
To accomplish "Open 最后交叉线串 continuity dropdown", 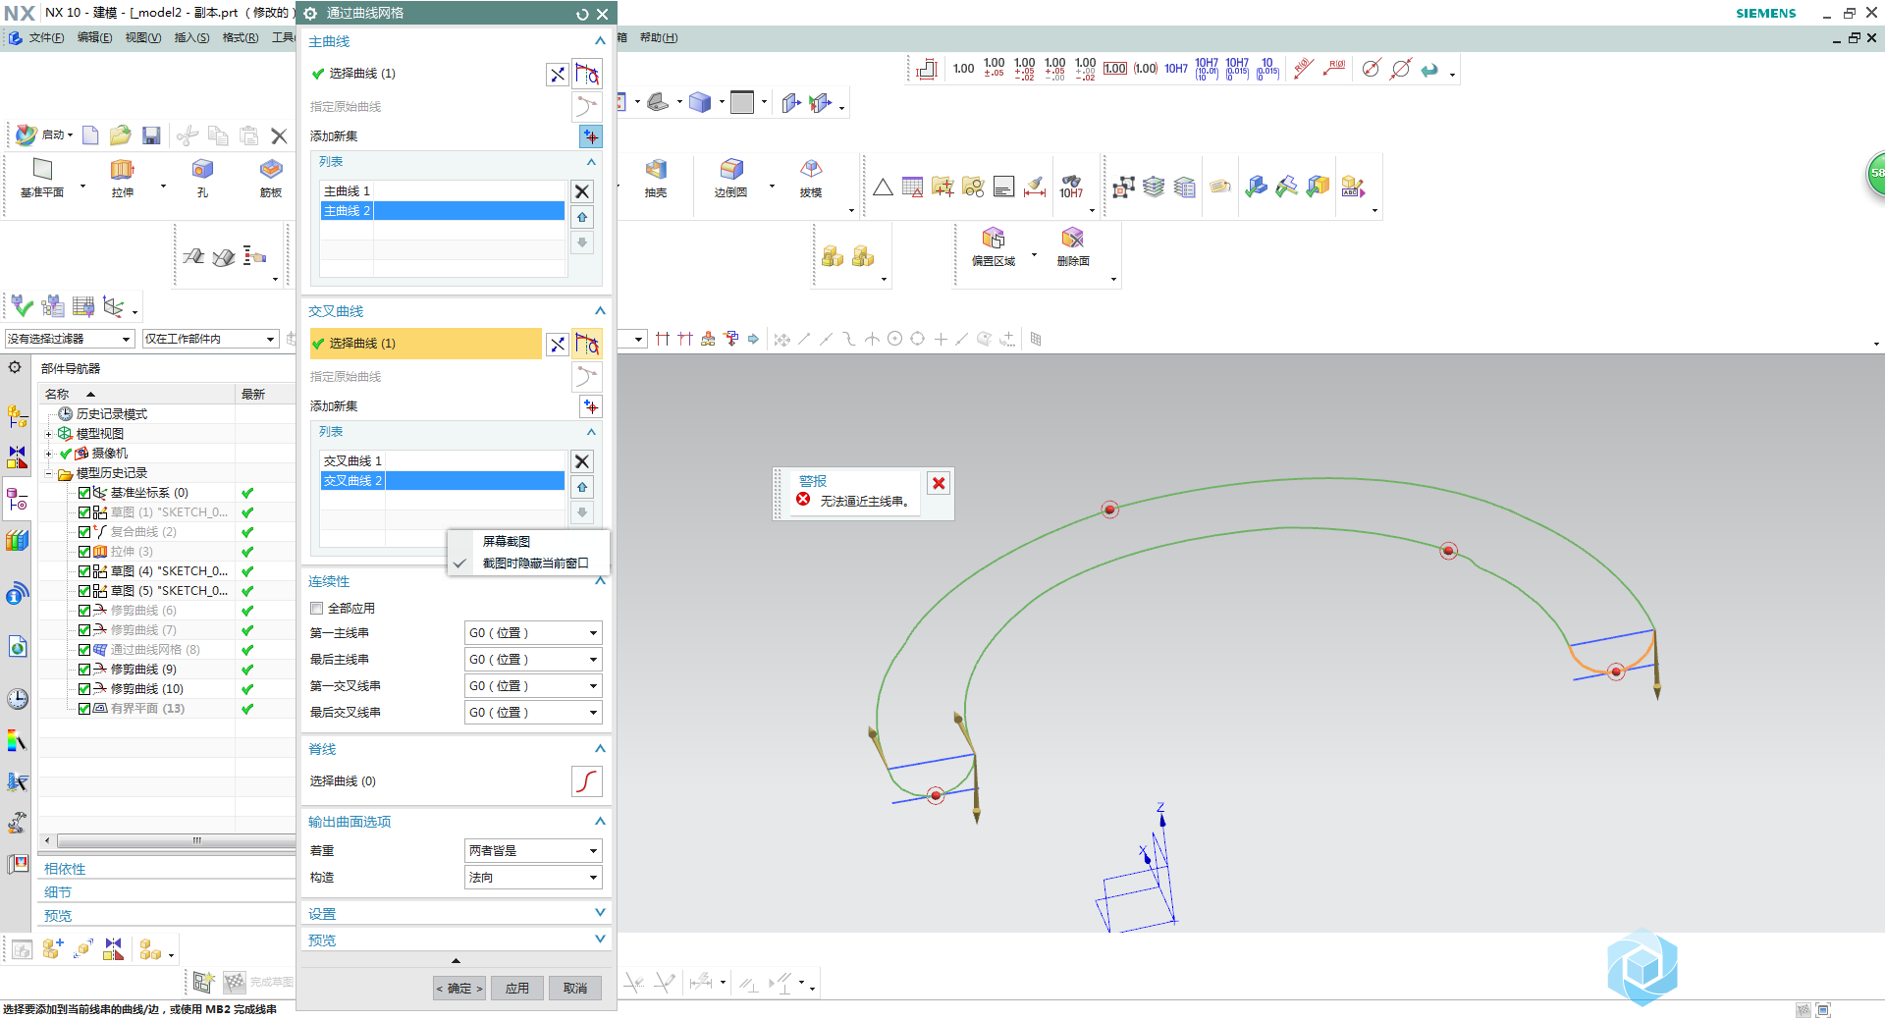I will point(533,713).
